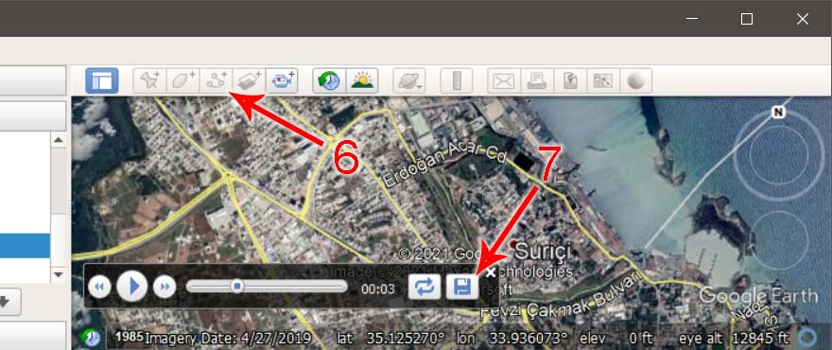Screen dimensions: 832x350
Task: Toggle the sidebar panel button
Action: 102,80
